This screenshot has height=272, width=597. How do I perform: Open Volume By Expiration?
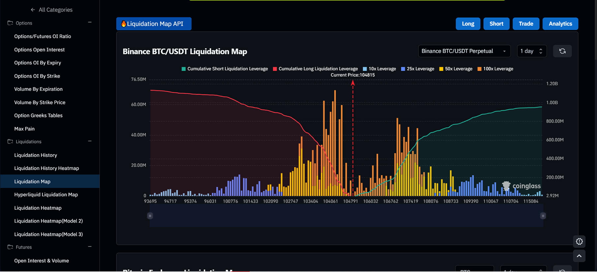[38, 89]
